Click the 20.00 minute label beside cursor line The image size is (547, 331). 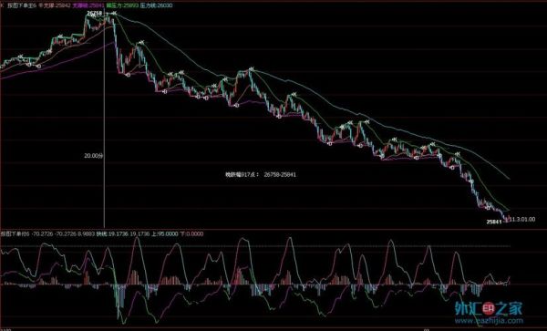coord(93,156)
